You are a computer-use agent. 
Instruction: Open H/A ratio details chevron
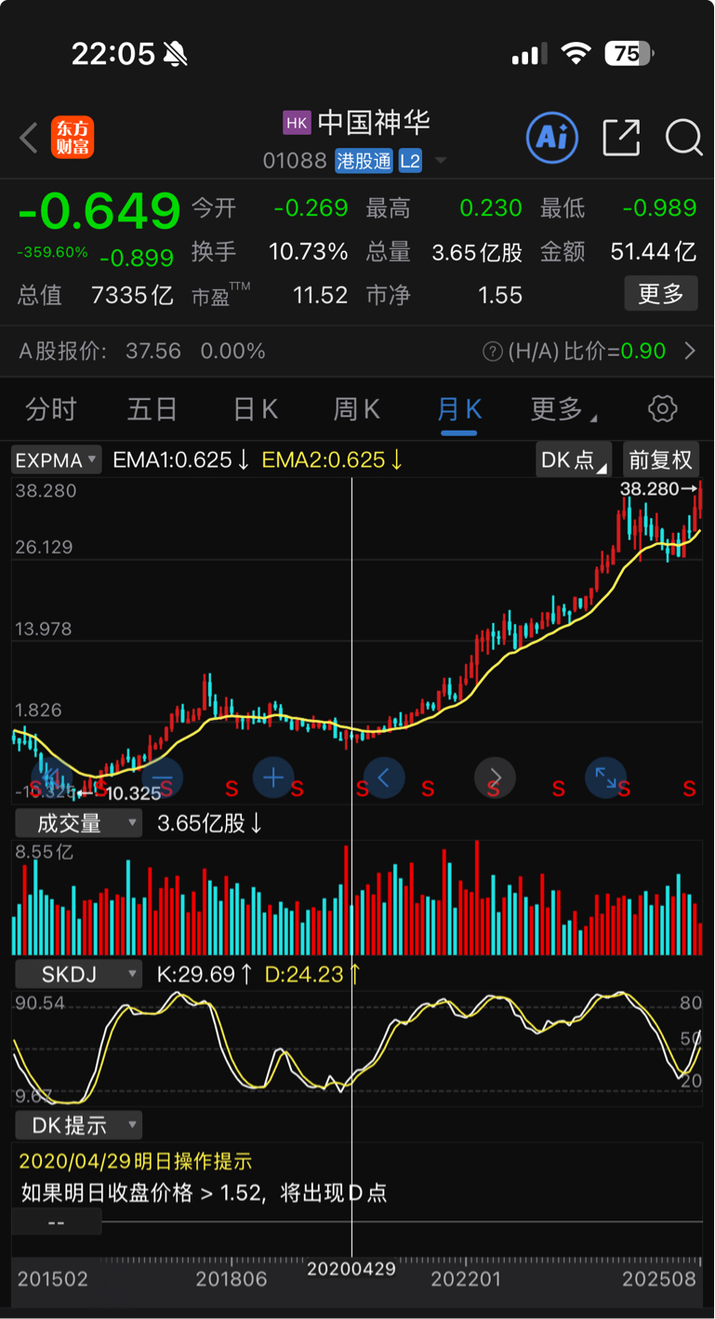(690, 352)
